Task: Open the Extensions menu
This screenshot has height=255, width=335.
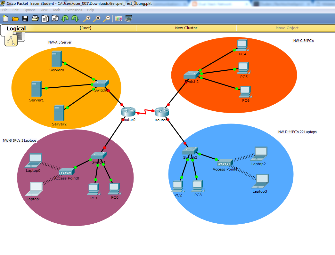Action: (x=74, y=10)
